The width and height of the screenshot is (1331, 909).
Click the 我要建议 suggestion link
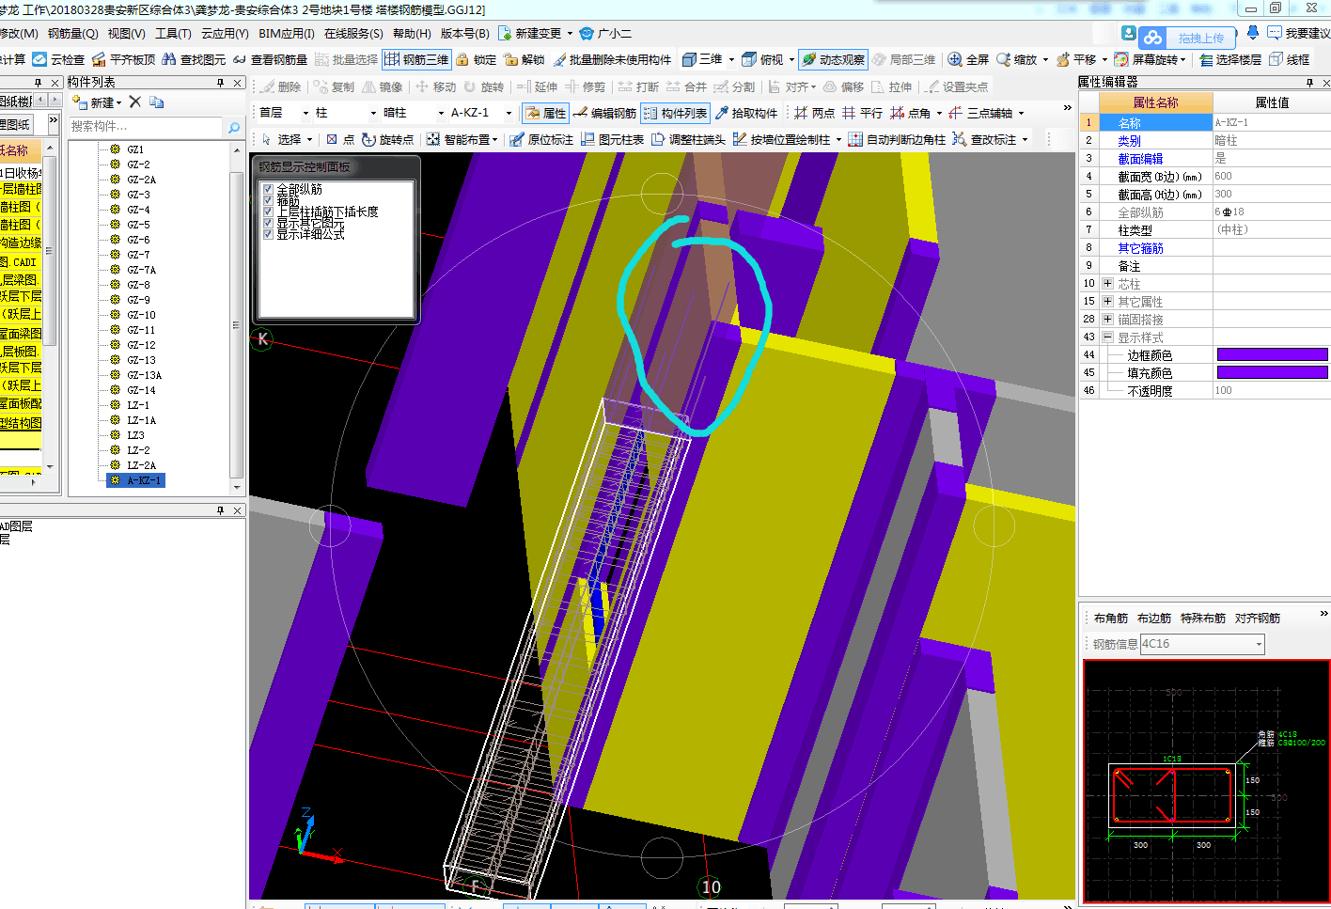(1299, 33)
